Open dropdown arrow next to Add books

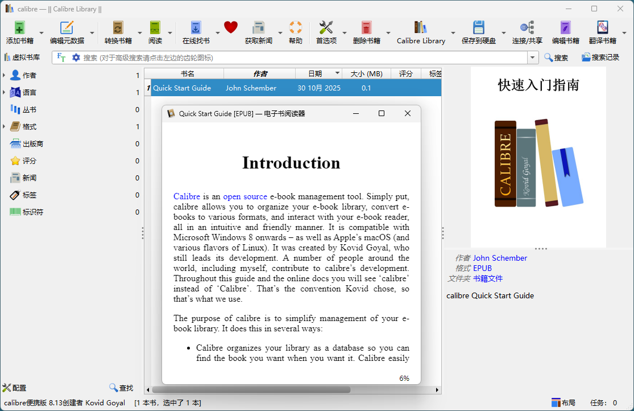tap(41, 32)
